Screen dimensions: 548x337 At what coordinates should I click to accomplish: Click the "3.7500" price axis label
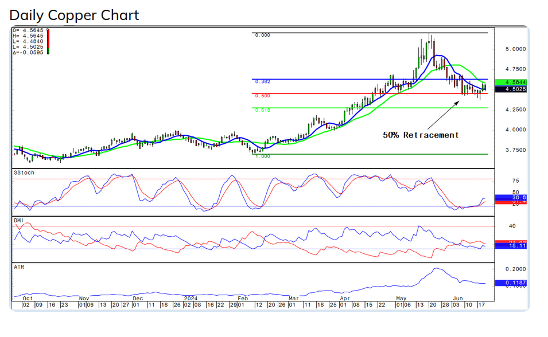click(515, 150)
